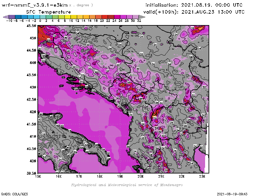254x196 pixels.
Task: Click the "17E" longitude label
Action: pyautogui.click(x=79, y=176)
